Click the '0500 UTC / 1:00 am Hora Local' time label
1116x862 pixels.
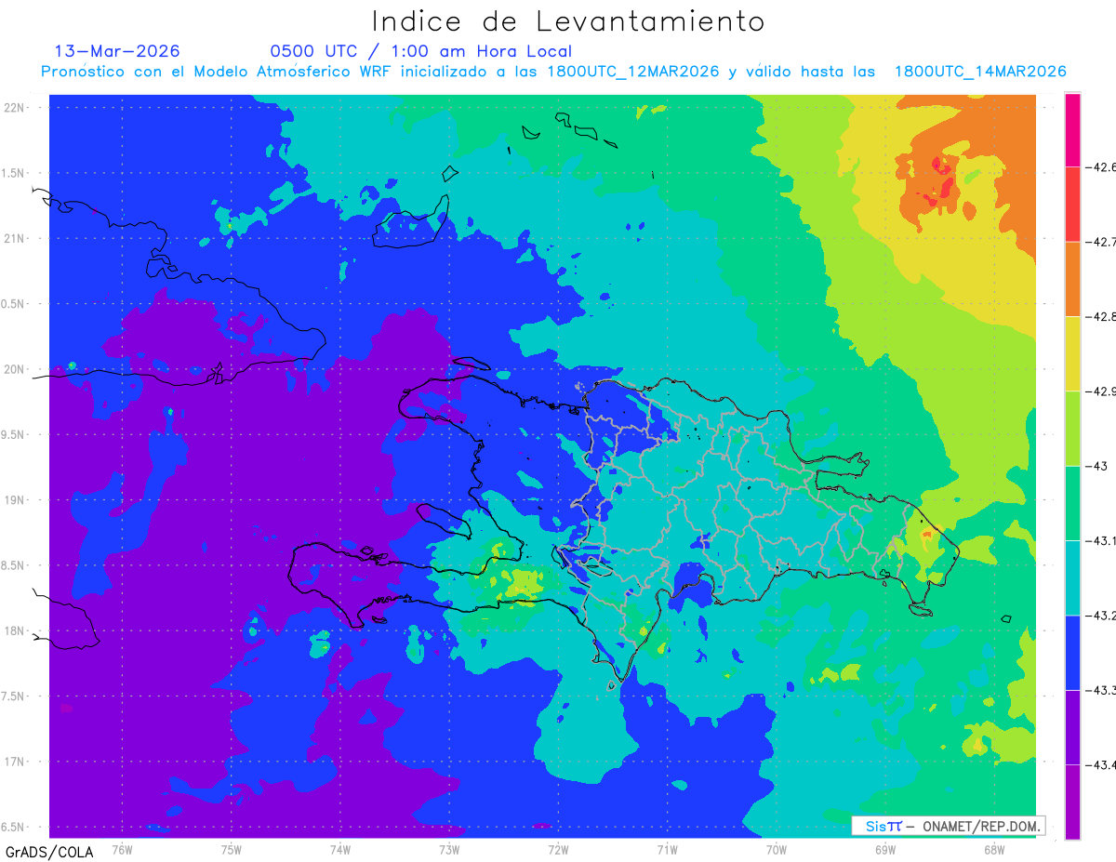(421, 52)
